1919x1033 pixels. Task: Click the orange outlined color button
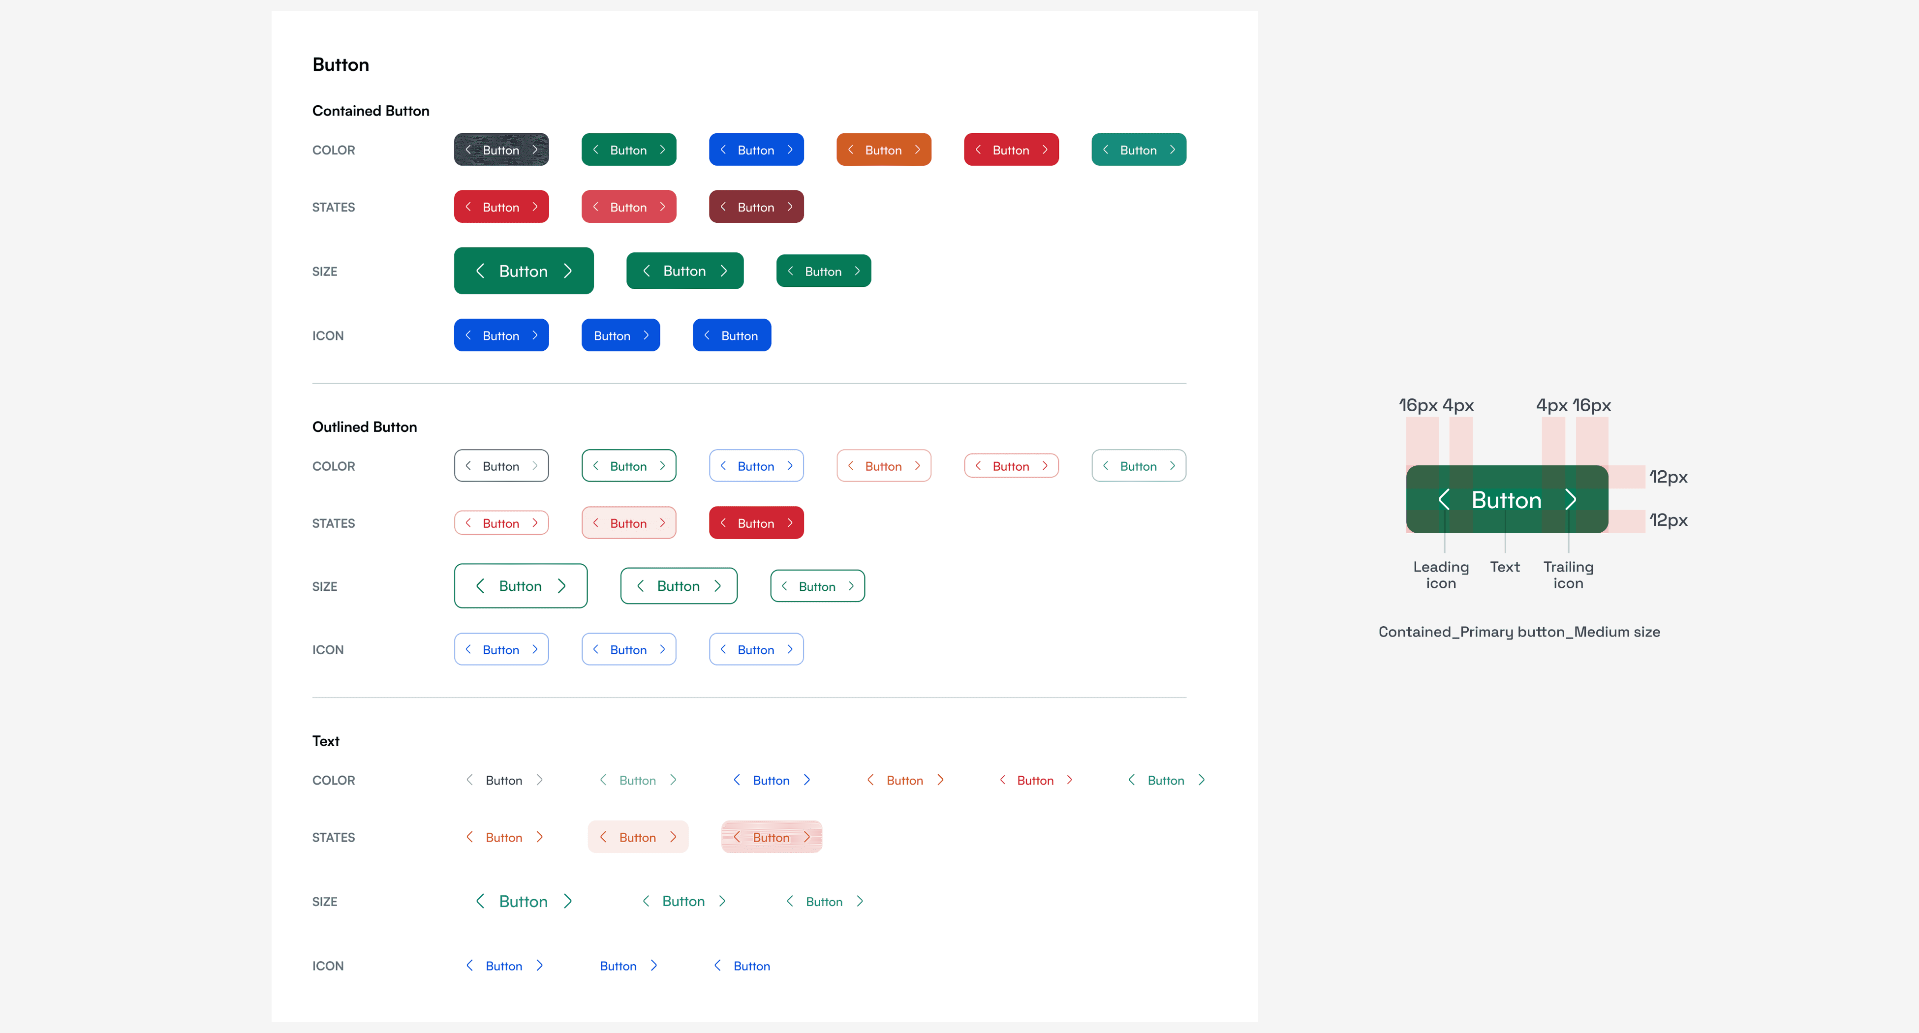tap(884, 466)
